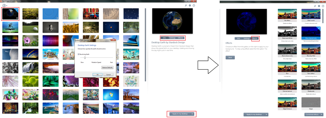The width and height of the screenshot is (326, 118).
Task: Switch to the Settings tab in left window
Action: [172, 38]
